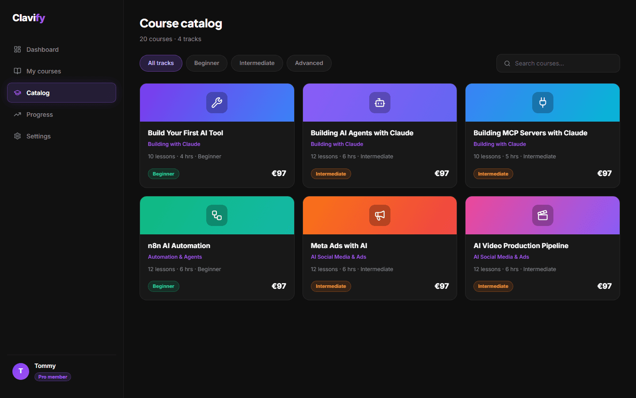This screenshot has height=398, width=636.
Task: Click the megaphone icon on Meta Ads card
Action: 380,215
